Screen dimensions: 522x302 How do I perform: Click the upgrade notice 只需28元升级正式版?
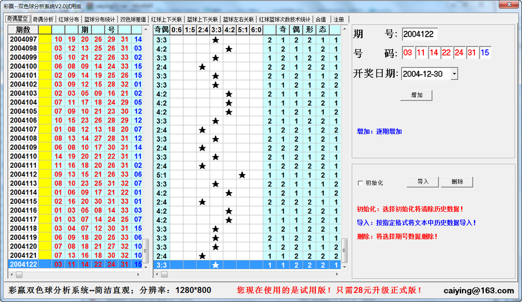point(379,290)
